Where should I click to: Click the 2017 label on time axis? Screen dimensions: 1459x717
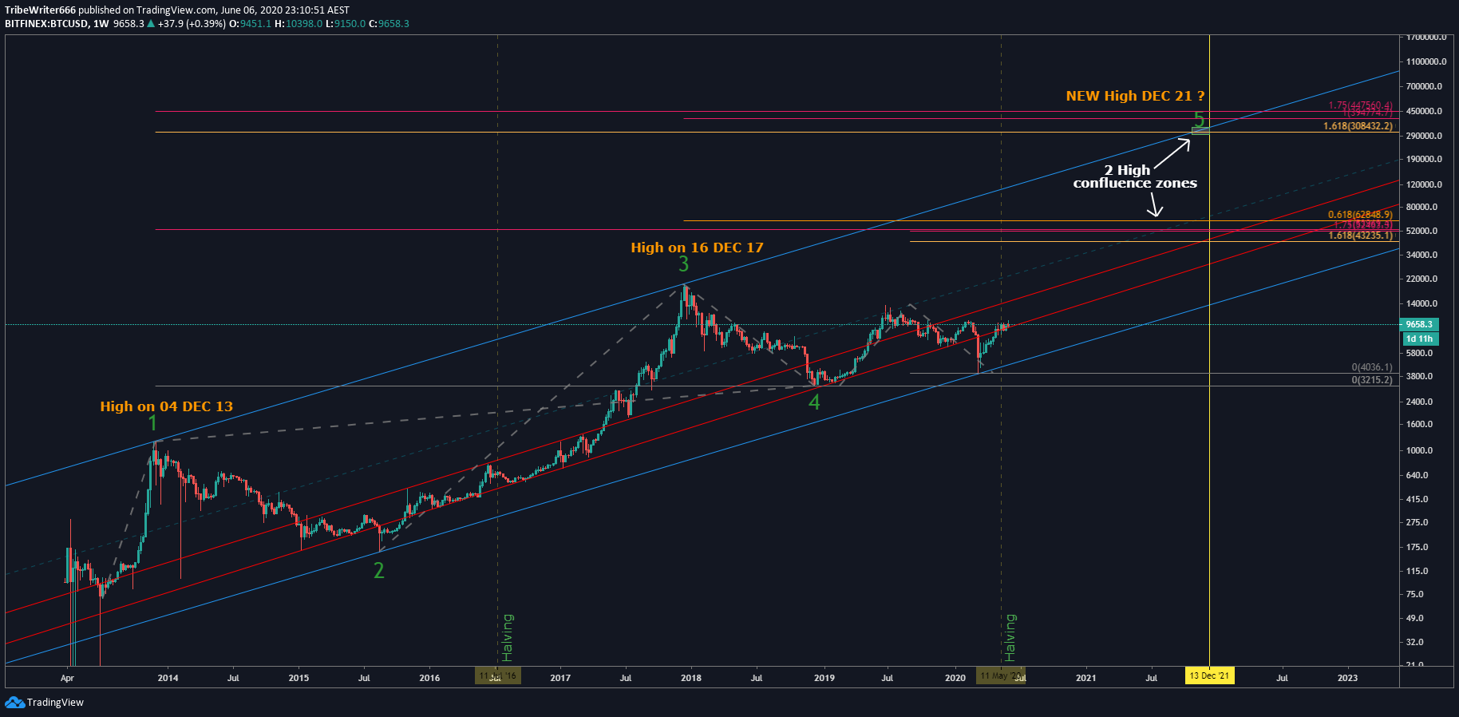click(x=560, y=678)
